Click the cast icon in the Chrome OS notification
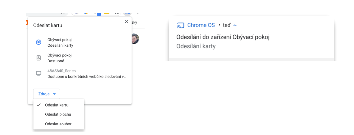This screenshot has height=135, width=354. [x=181, y=25]
